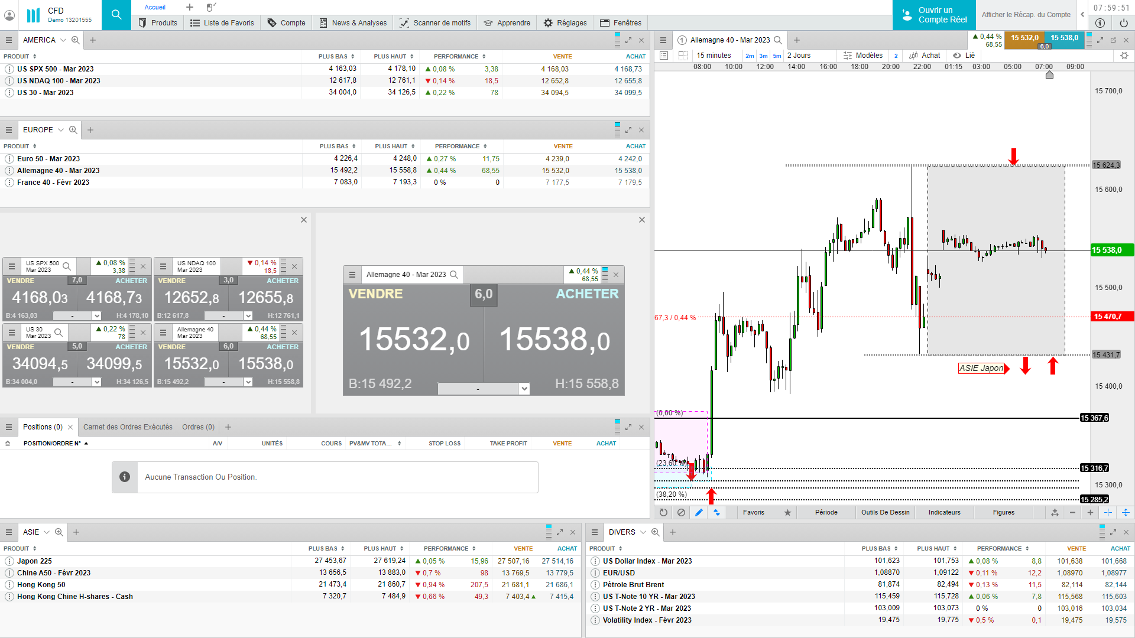The width and height of the screenshot is (1135, 638).
Task: Toggle the Achat price line option
Action: click(x=925, y=56)
